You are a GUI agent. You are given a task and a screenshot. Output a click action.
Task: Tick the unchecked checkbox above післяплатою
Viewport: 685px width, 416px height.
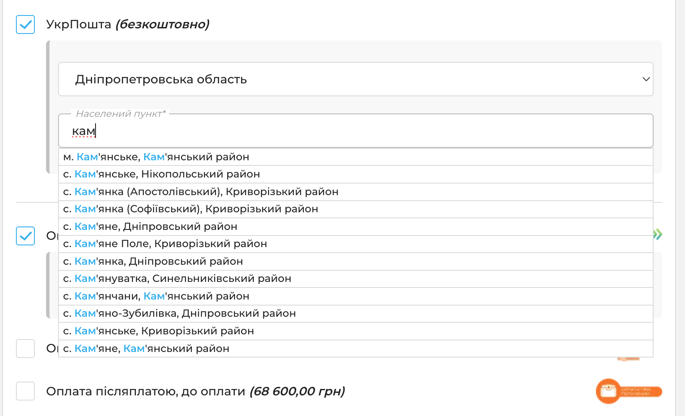[x=25, y=349]
